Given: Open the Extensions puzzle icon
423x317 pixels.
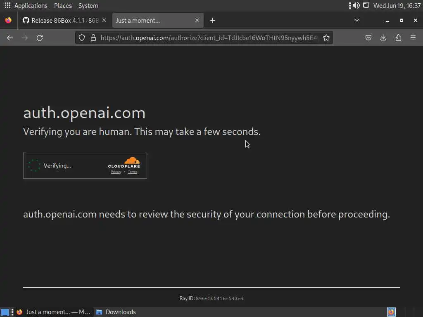Looking at the screenshot, I should point(398,38).
